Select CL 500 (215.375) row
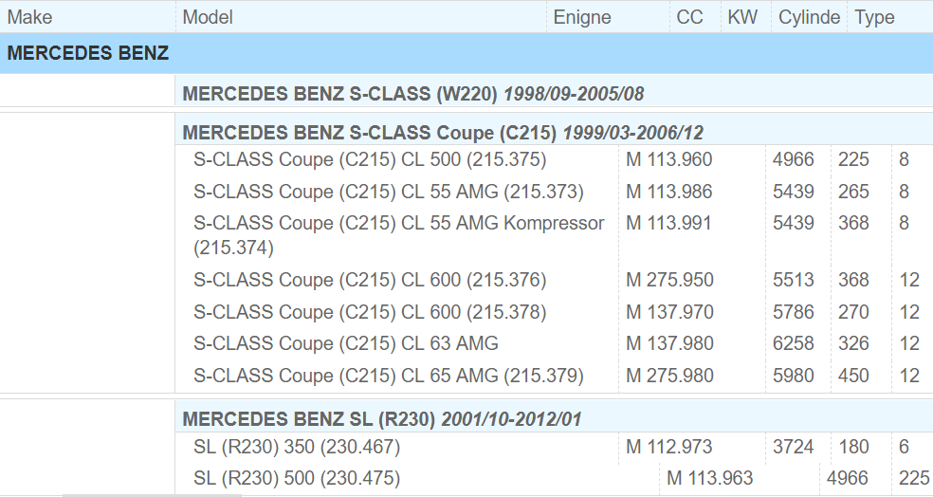Image resolution: width=933 pixels, height=497 pixels. 370,159
